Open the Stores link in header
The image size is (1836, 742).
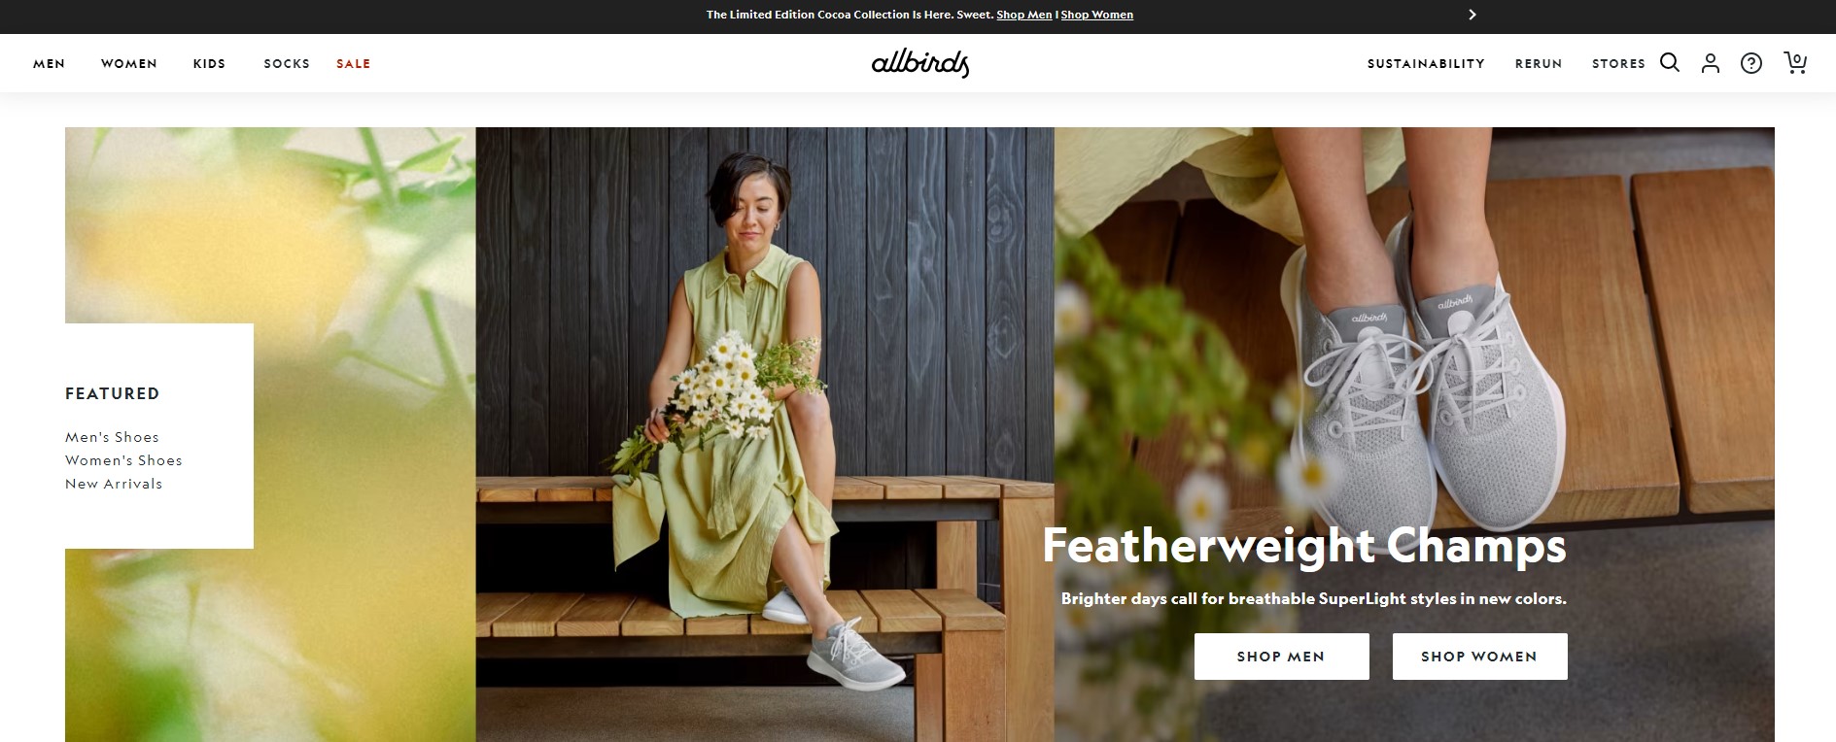point(1618,64)
